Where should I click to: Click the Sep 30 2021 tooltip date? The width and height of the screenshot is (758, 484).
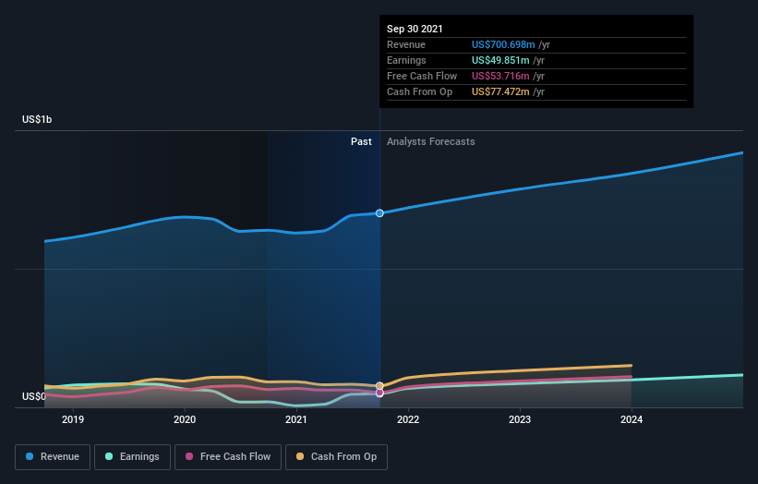point(415,29)
